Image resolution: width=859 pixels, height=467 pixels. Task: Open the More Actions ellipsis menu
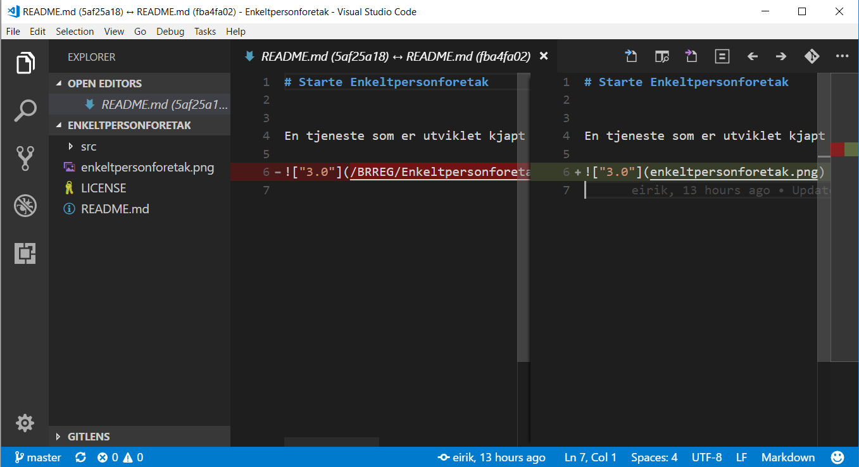click(x=842, y=56)
